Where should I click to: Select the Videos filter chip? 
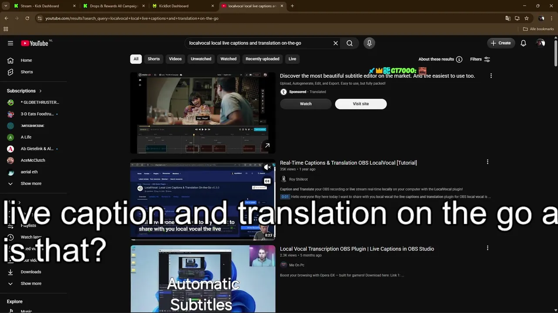[175, 59]
